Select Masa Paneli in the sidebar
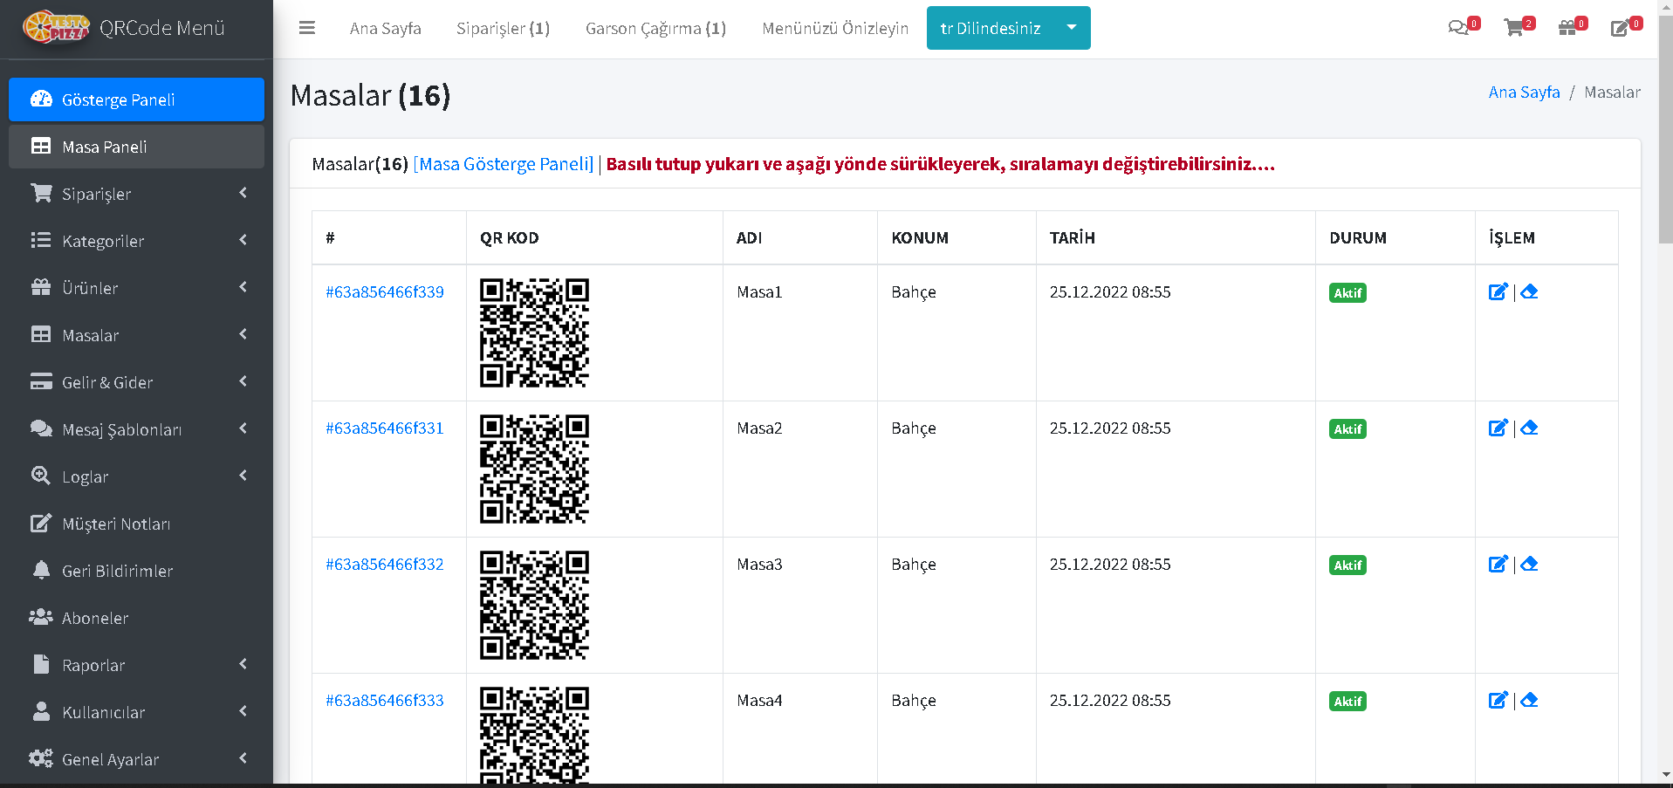The height and width of the screenshot is (788, 1673). pos(136,147)
